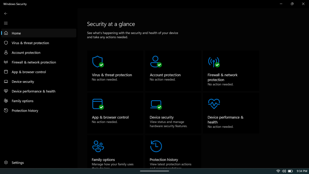The width and height of the screenshot is (309, 174).
Task: Click the window icon beside App & browser control in the sidebar
Action: [x=6, y=72]
